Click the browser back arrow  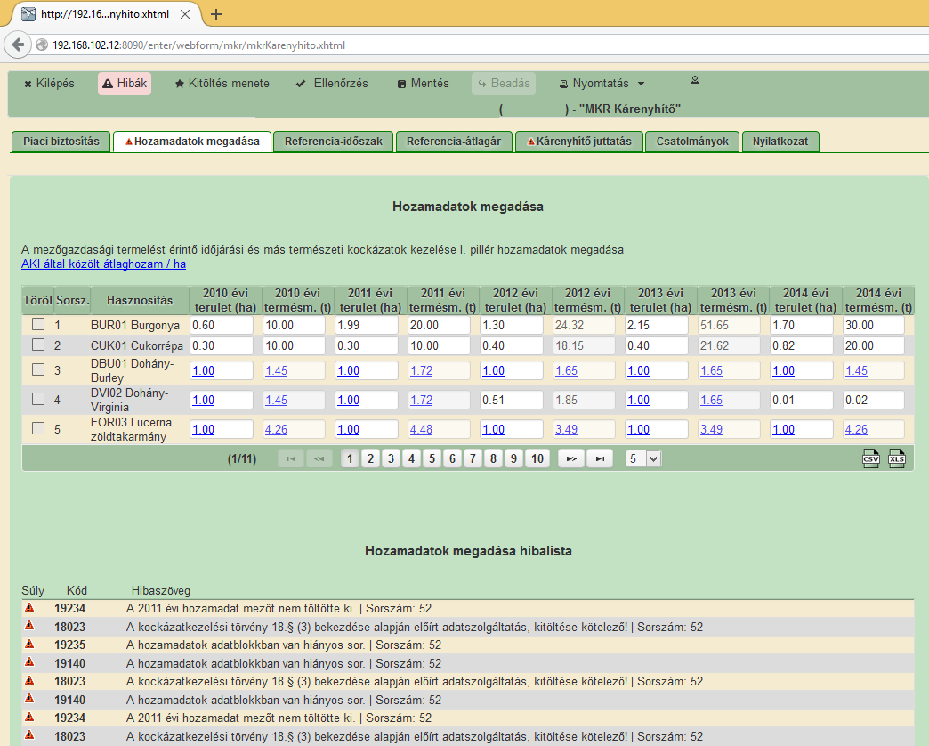point(19,45)
